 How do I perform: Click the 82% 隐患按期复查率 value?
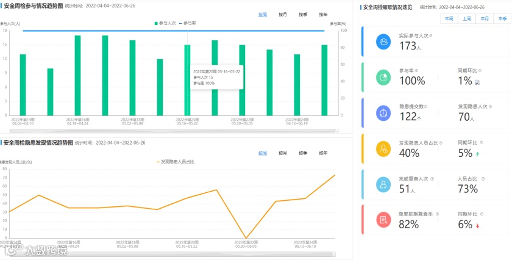pyautogui.click(x=409, y=225)
